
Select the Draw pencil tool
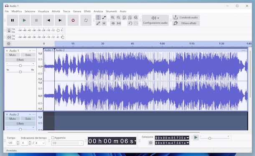(98, 23)
